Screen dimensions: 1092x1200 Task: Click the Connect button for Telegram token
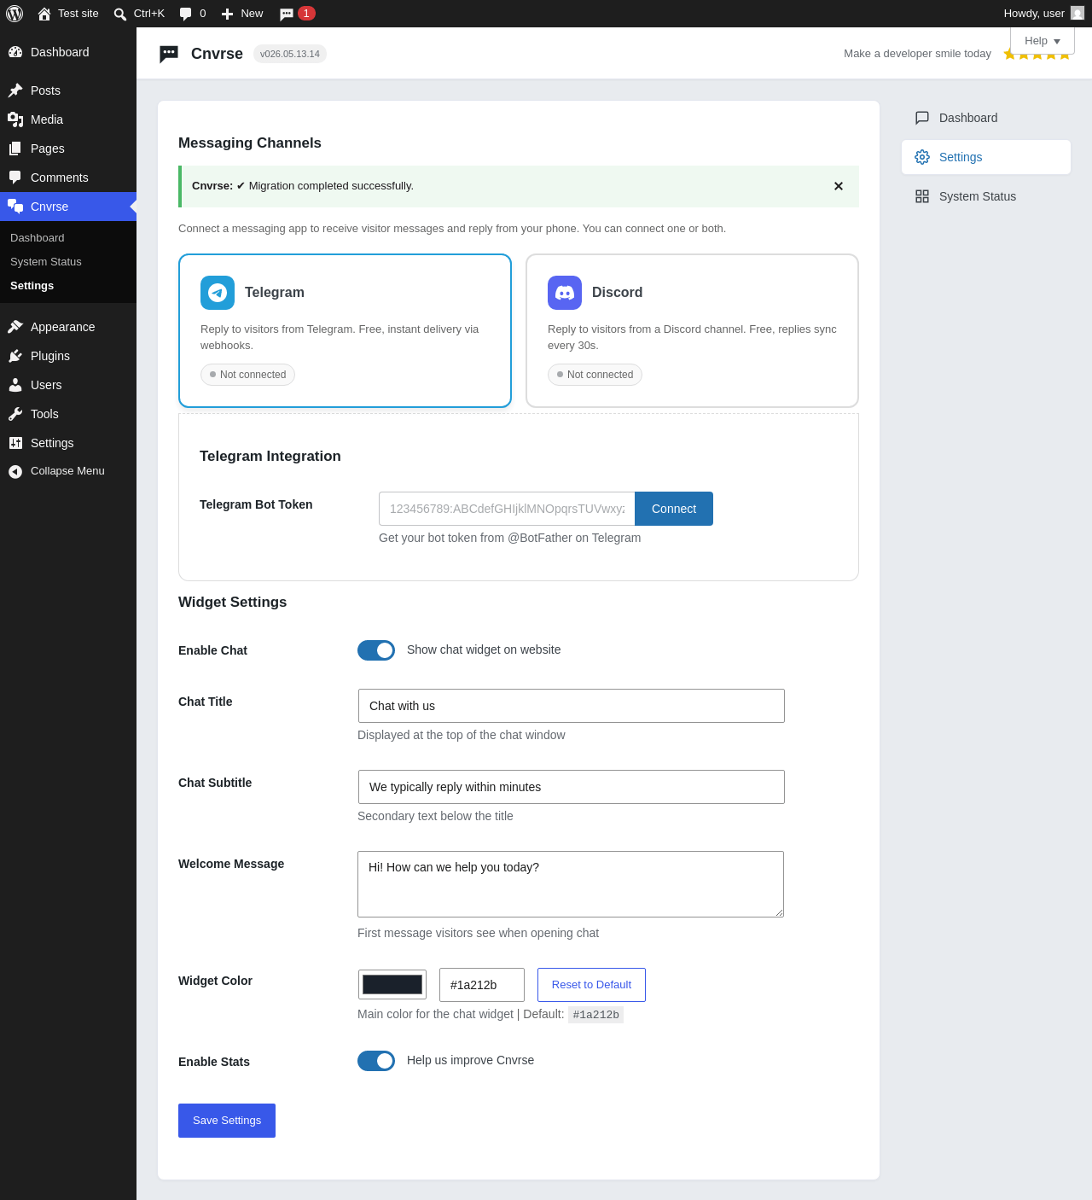(x=674, y=509)
